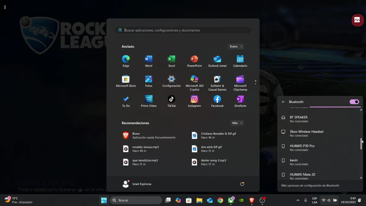Open OneNote from pinned apps
This screenshot has width=366, height=206.
[240, 101]
